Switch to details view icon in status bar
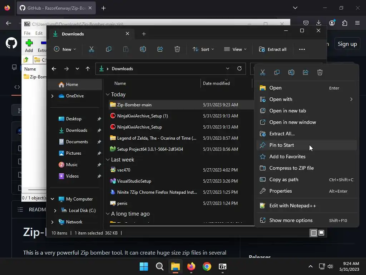Image resolution: width=366 pixels, height=275 pixels. 314,233
